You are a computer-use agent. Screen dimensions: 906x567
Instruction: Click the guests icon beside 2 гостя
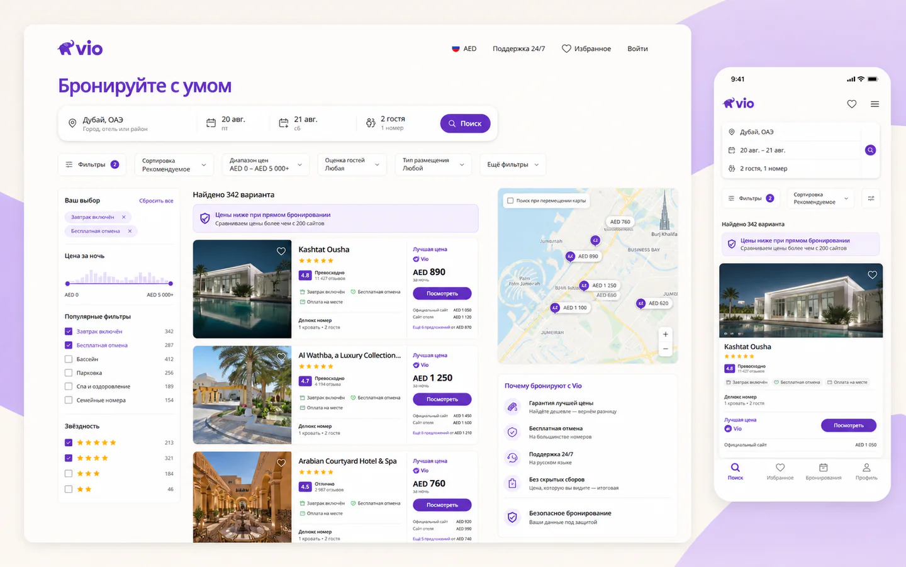(x=371, y=123)
